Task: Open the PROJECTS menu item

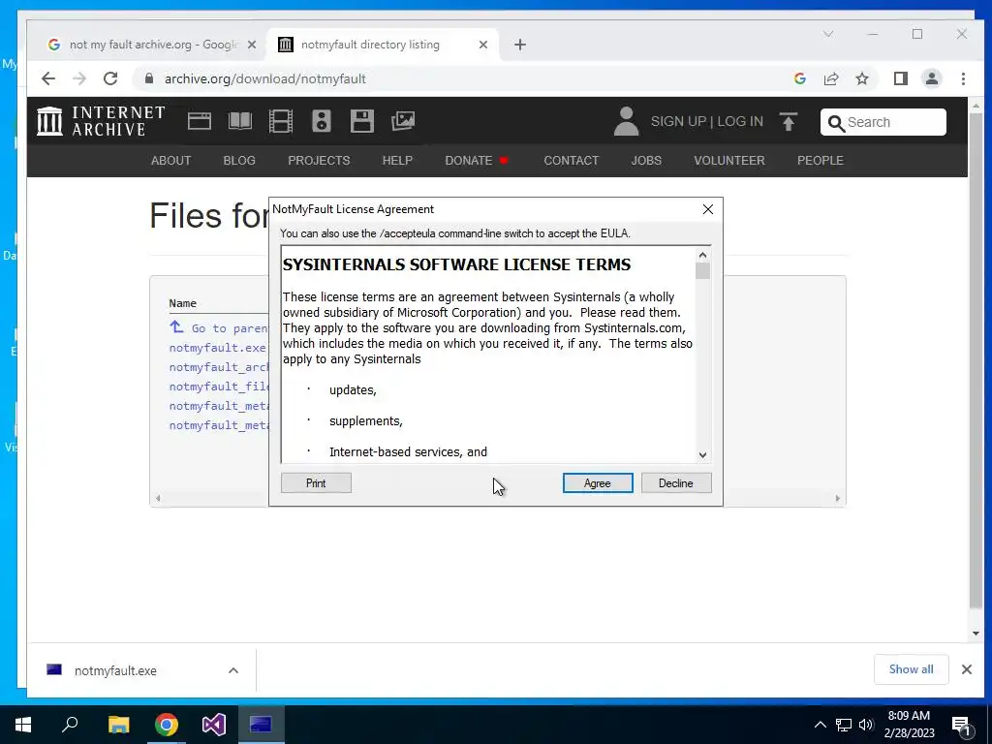Action: (319, 161)
